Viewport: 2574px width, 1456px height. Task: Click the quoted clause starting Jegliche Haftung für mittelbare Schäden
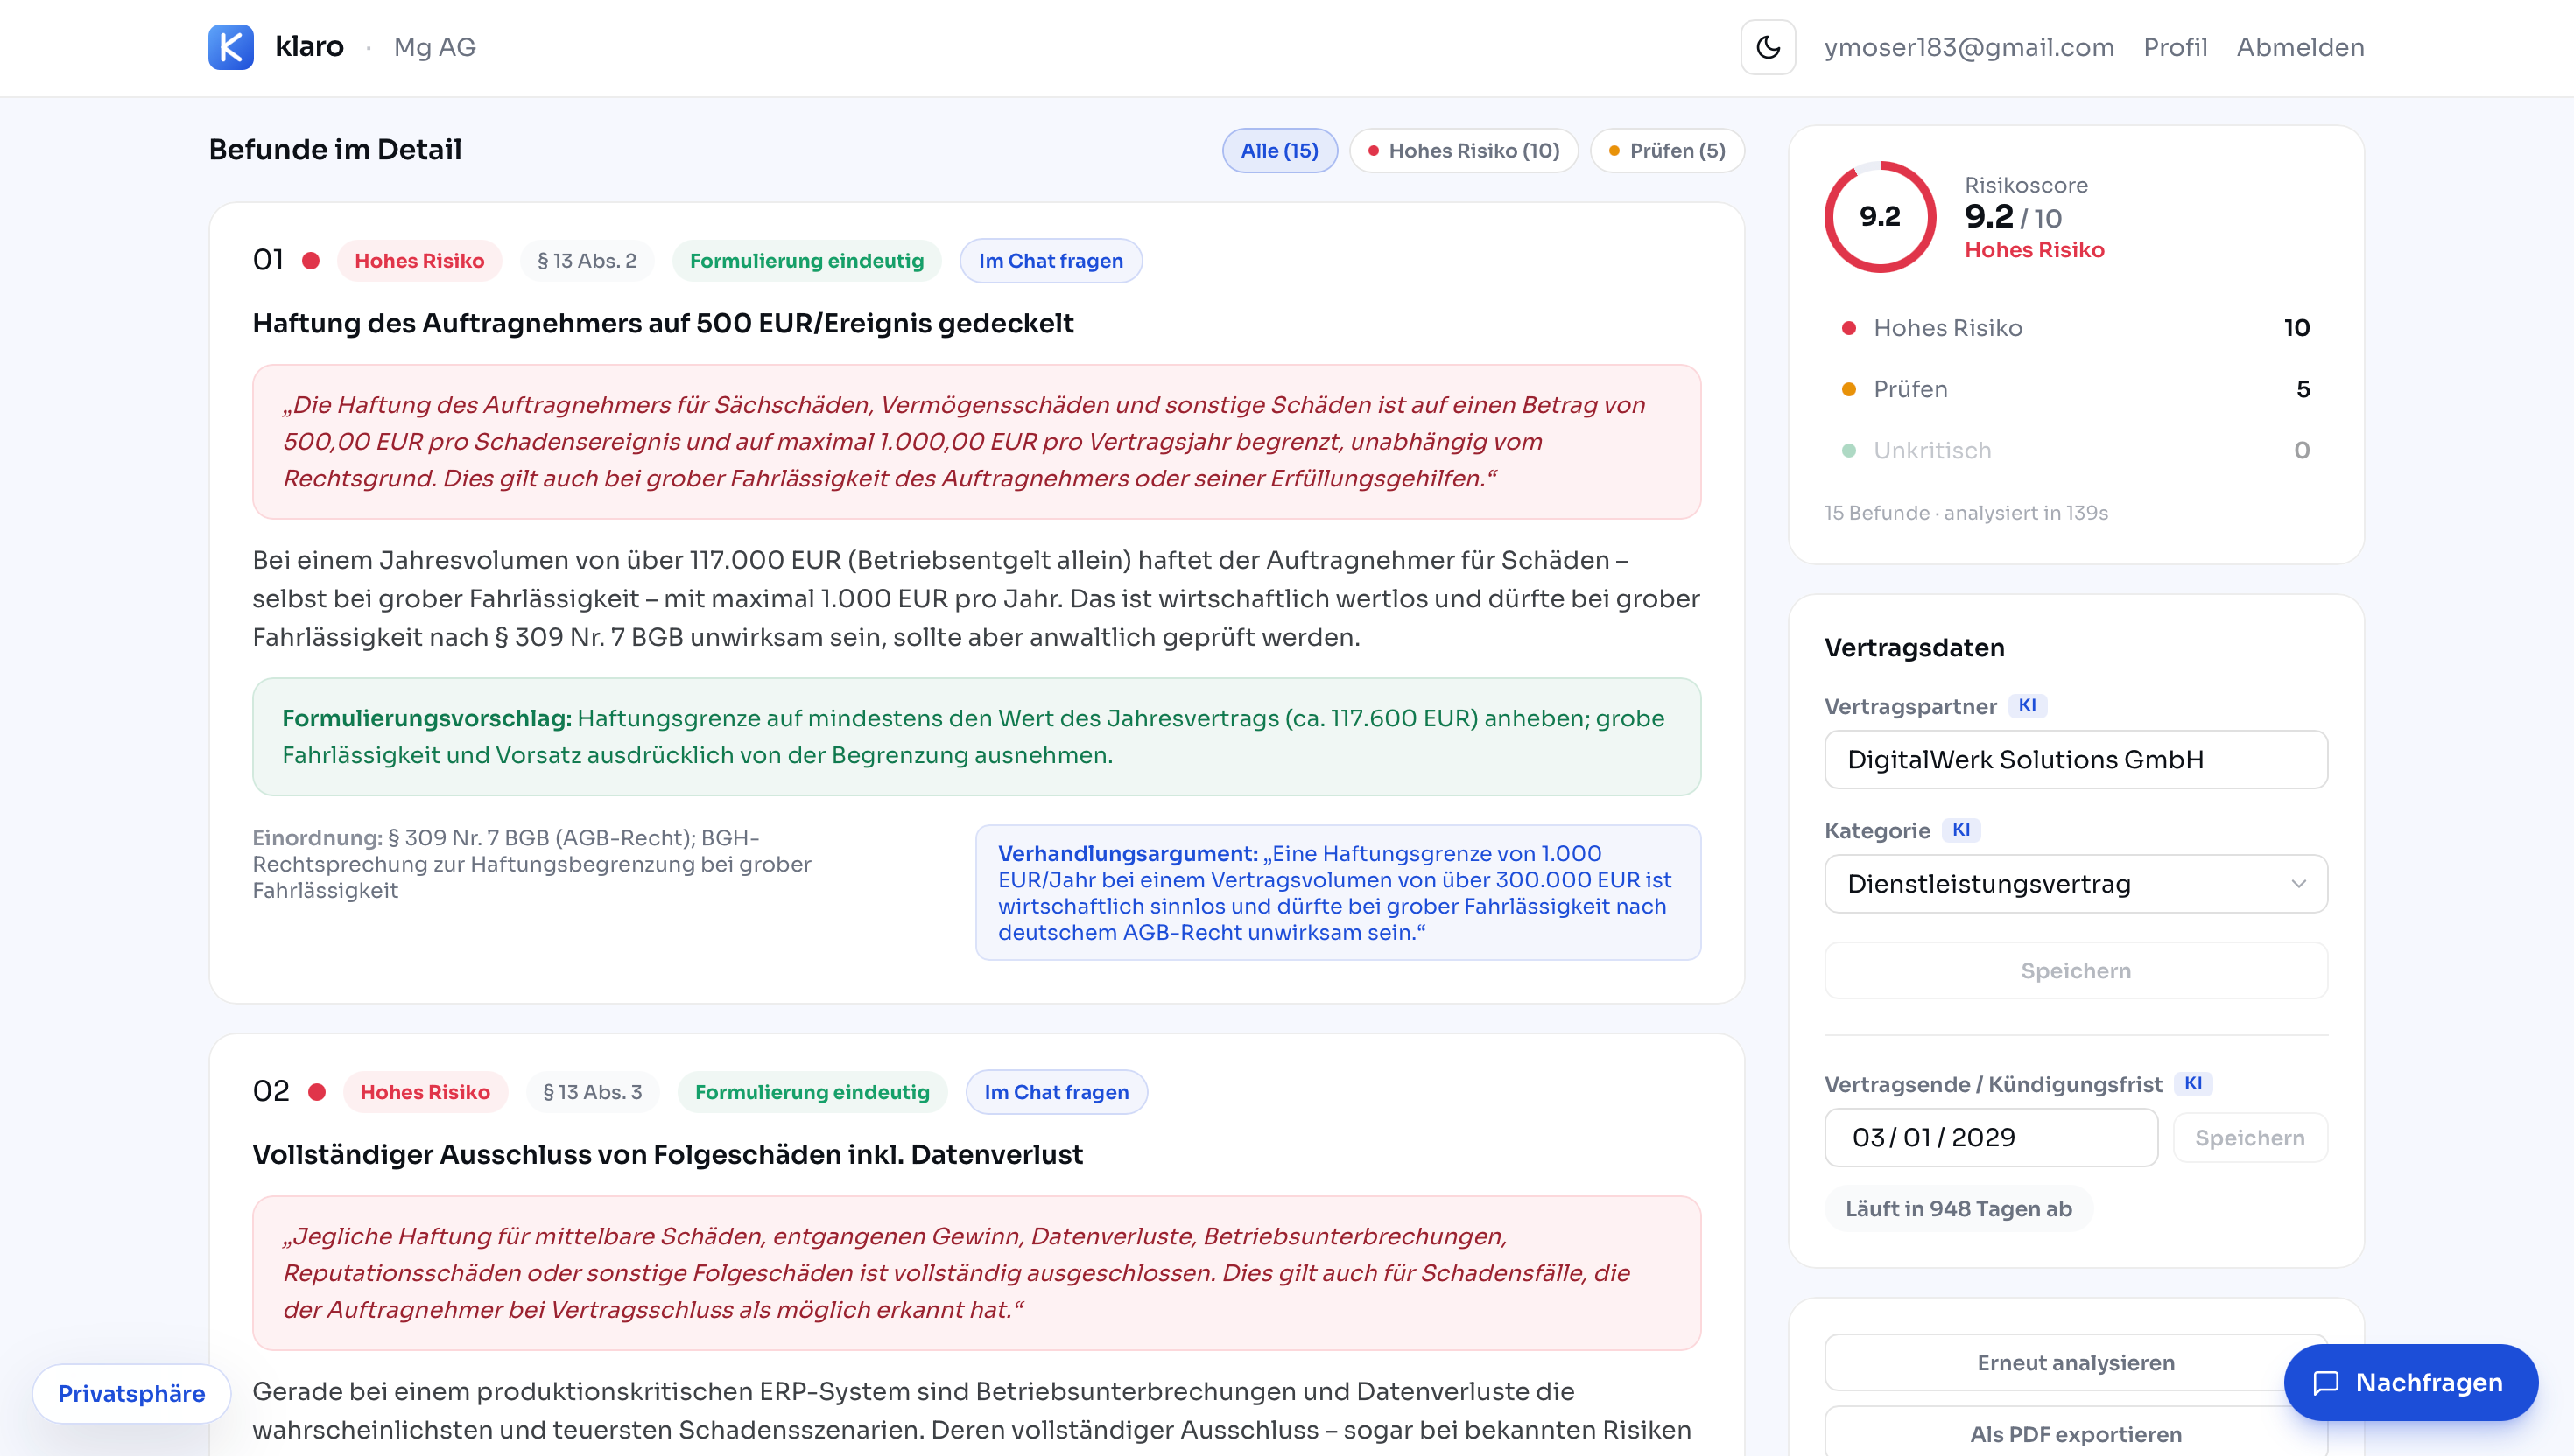tap(976, 1273)
